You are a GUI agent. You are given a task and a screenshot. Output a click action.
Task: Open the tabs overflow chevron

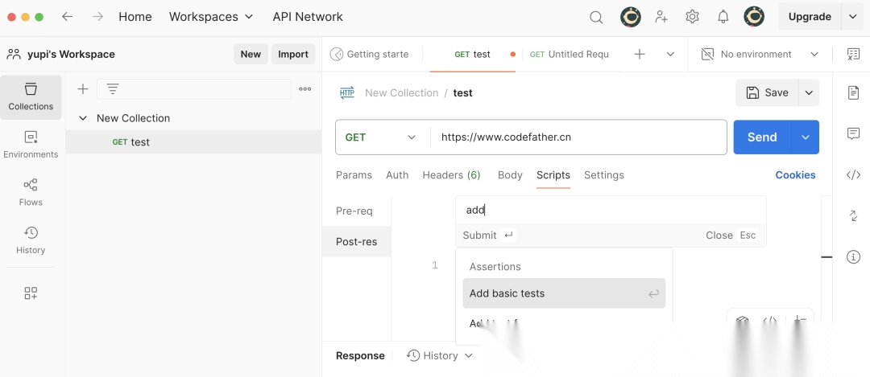coord(670,54)
